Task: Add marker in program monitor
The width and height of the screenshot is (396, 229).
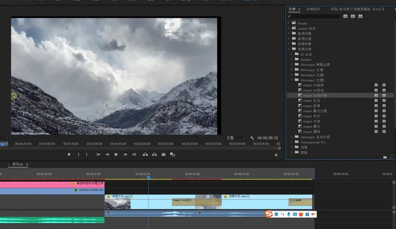Action: [69, 154]
